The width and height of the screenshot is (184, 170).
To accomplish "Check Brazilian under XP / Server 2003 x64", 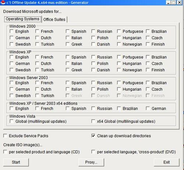I will click(119, 108).
